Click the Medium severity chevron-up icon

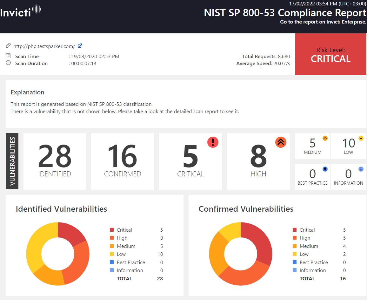(x=325, y=138)
